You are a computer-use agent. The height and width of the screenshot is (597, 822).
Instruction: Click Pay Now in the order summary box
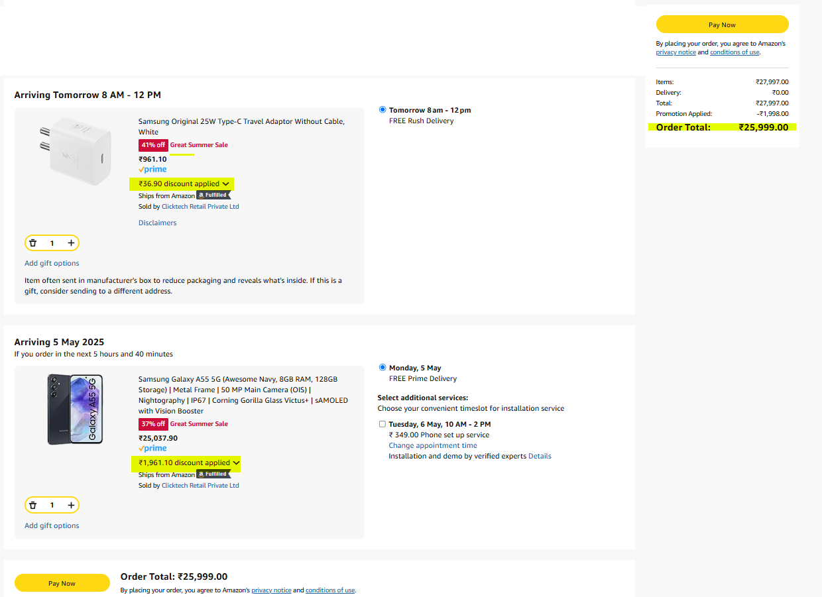[722, 25]
